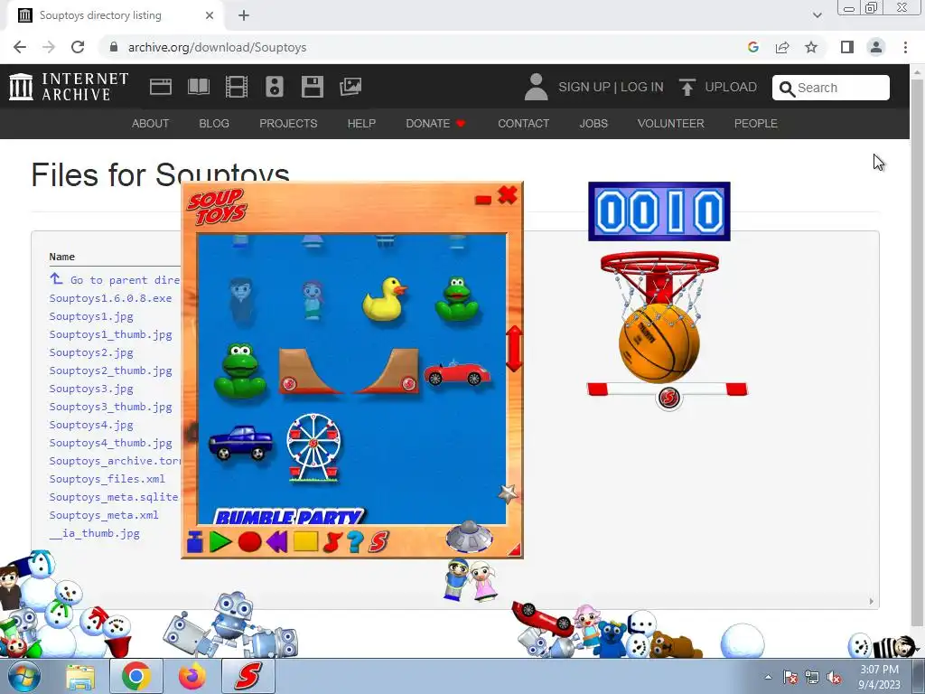
Task: Click the video film icon in header
Action: (x=237, y=87)
